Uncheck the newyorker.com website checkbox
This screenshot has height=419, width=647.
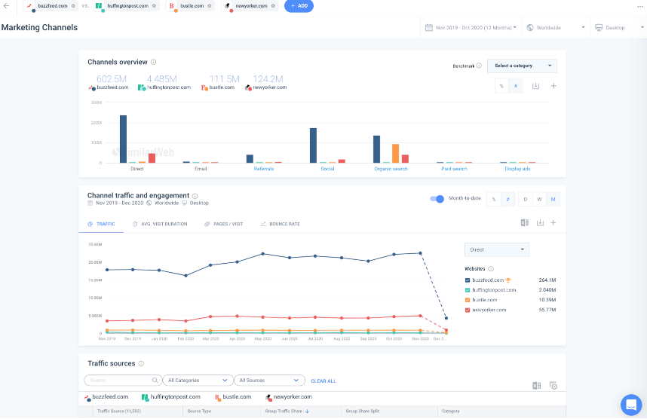(468, 310)
